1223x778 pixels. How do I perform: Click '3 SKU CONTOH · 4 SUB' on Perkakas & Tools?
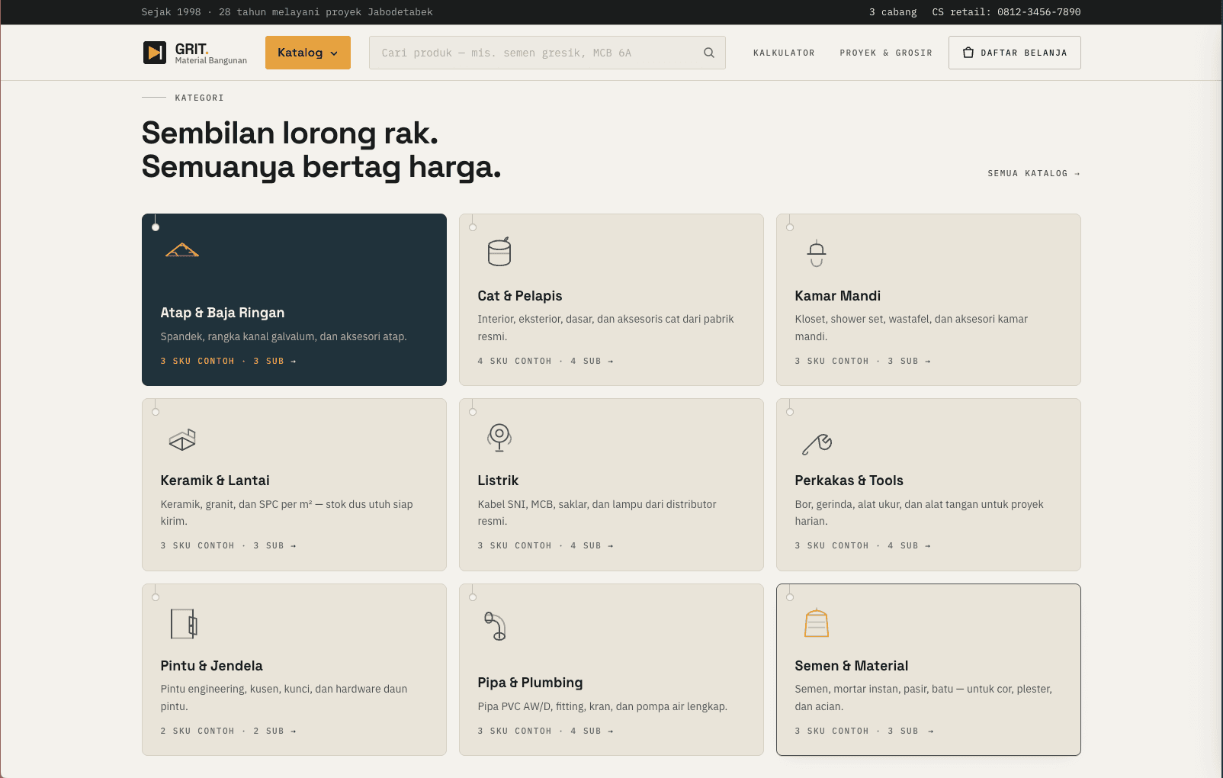tap(862, 546)
